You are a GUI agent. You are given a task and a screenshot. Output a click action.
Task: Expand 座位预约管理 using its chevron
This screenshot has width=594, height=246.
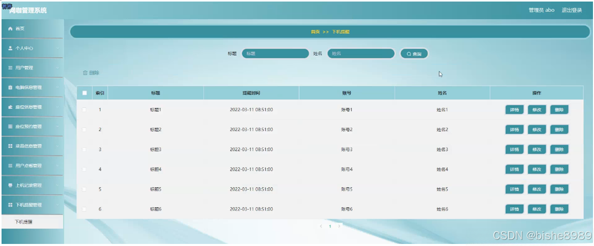[58, 127]
